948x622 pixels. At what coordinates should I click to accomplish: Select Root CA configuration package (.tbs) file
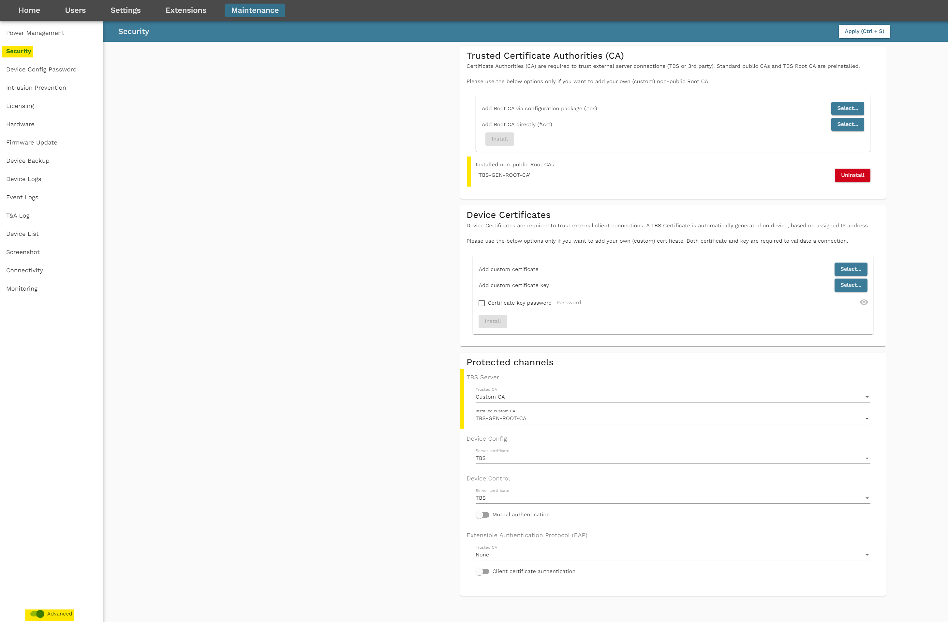tap(847, 108)
